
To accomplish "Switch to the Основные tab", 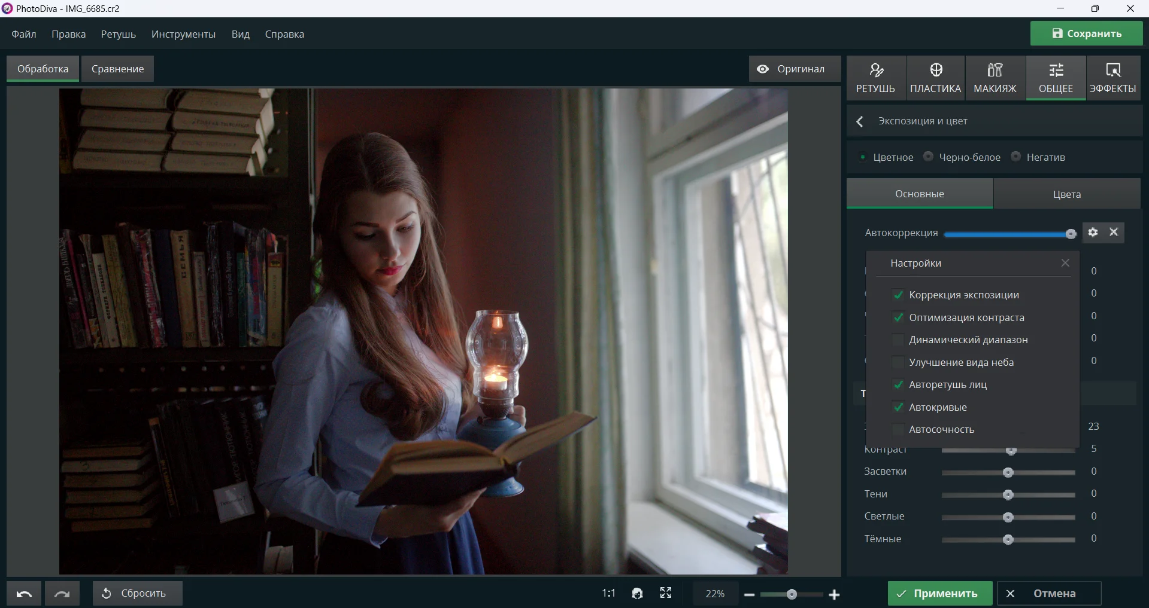I will (x=920, y=194).
